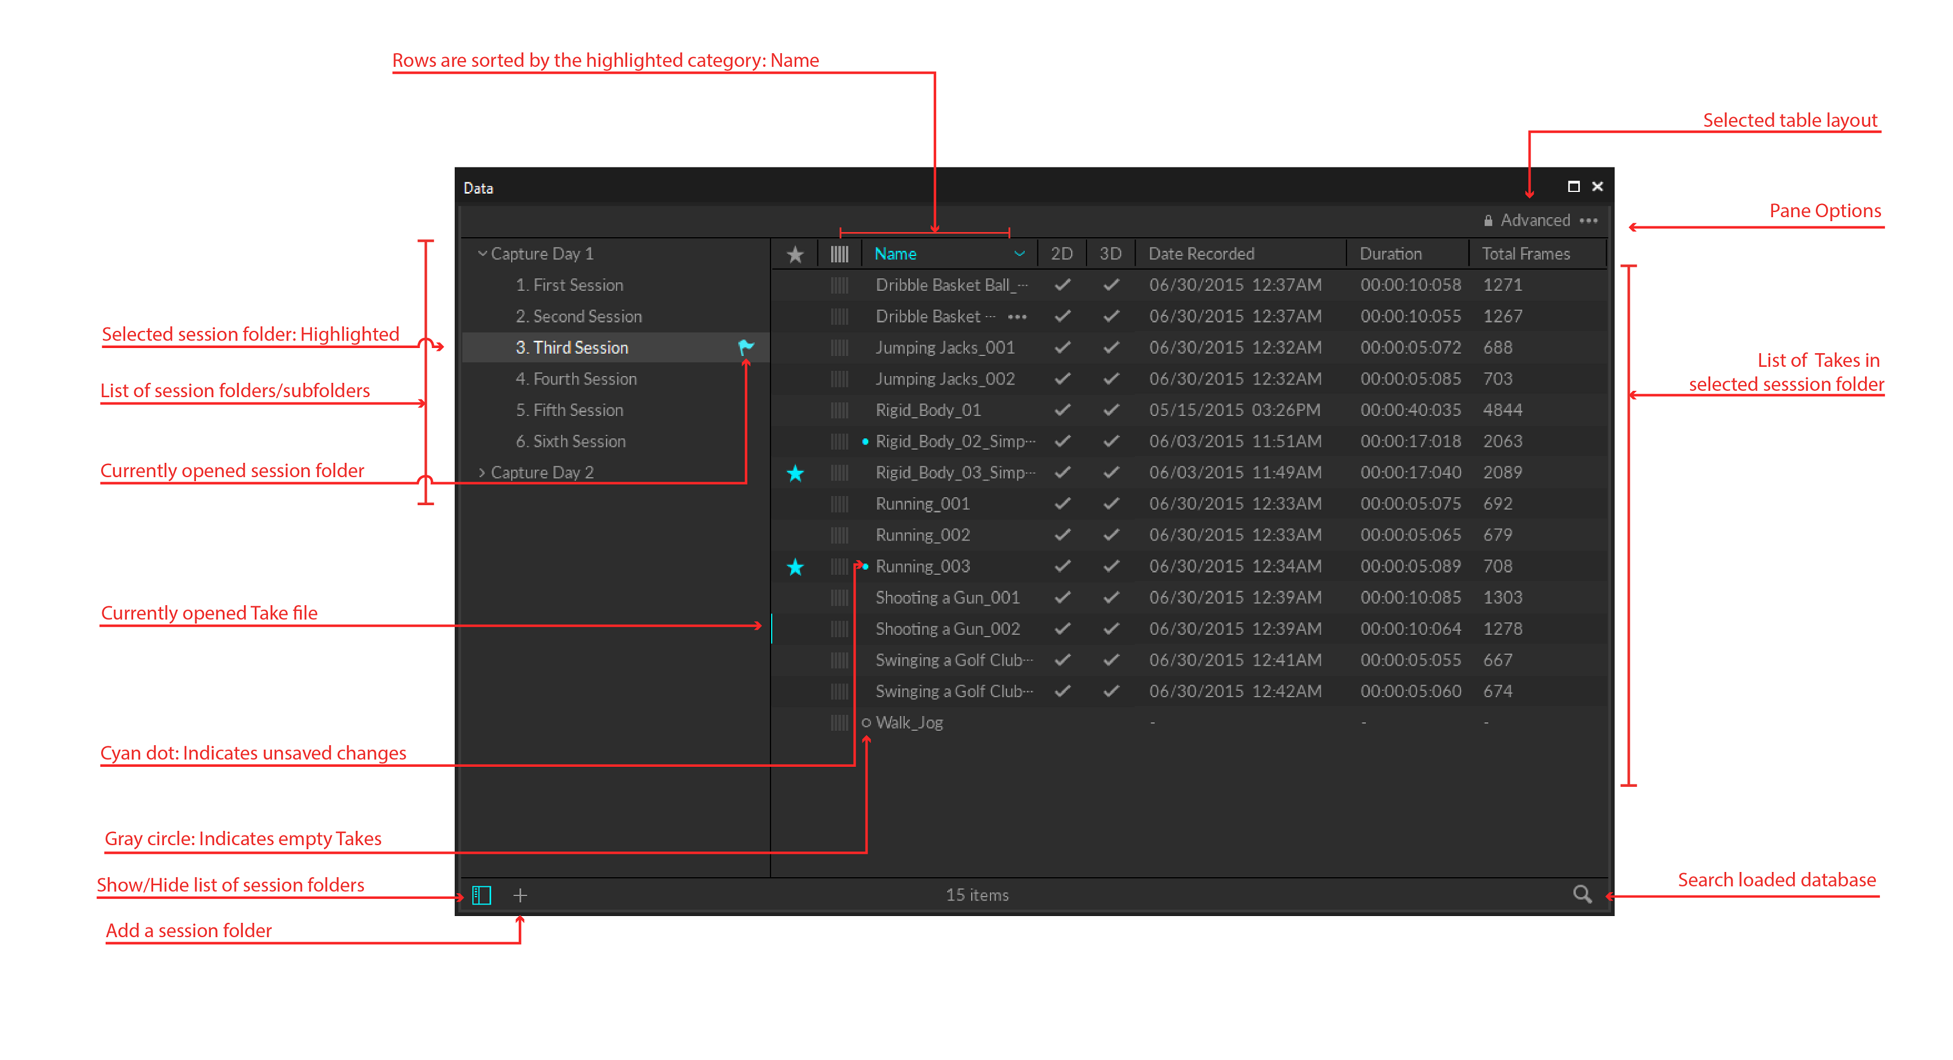Select the Shooting a Gun_002 take row
The height and width of the screenshot is (1060, 1953).
pos(948,629)
